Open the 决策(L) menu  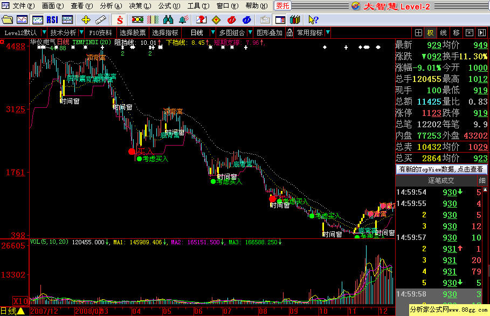point(140,6)
